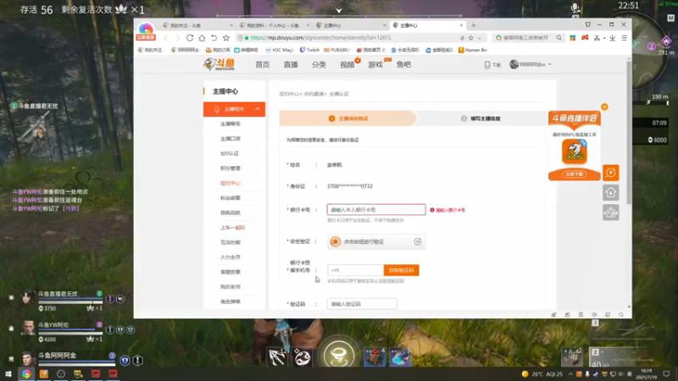The height and width of the screenshot is (381, 678).
Task: Click the 验证码 input field
Action: 362,304
